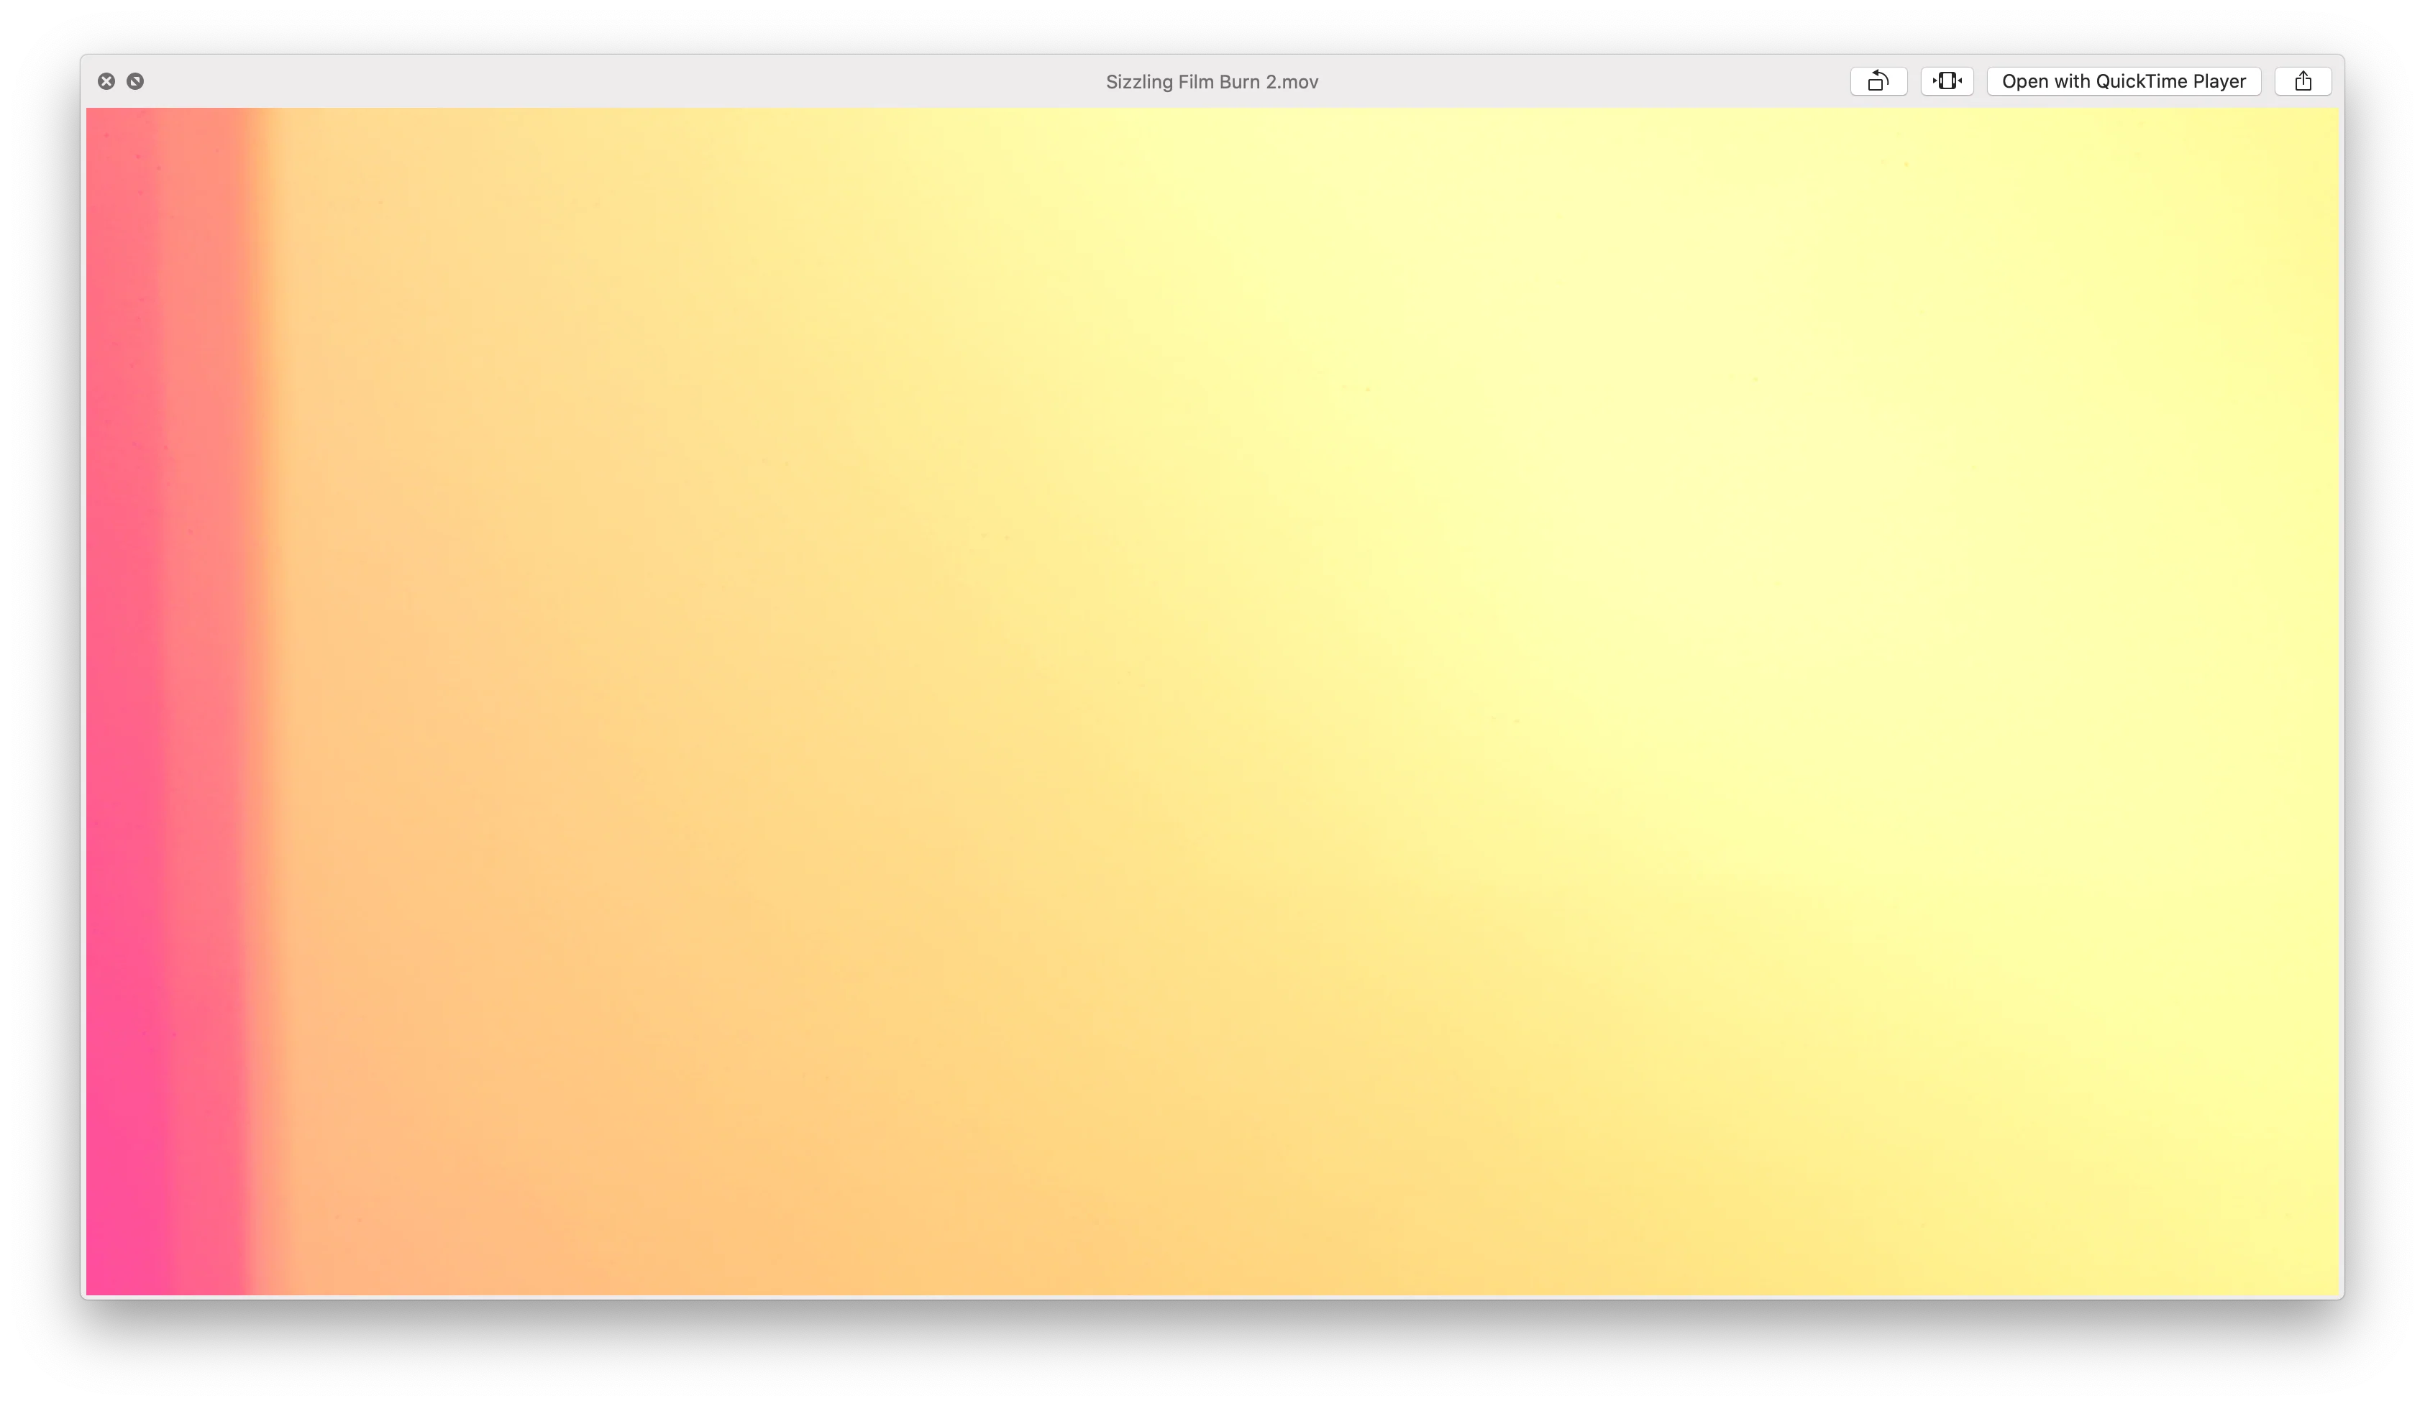Open the Trim tool for the clip

1946,81
